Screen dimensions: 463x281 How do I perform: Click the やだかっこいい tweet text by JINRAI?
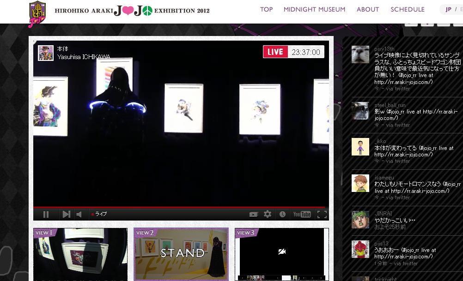tap(395, 220)
